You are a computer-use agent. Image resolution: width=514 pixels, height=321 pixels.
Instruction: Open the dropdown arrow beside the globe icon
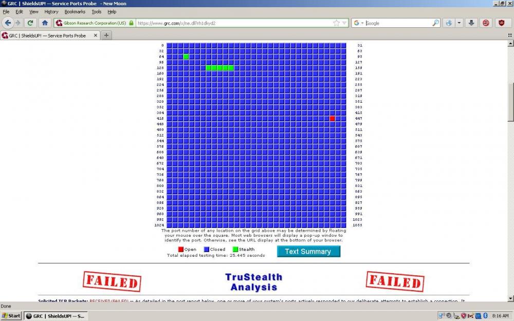point(459,23)
